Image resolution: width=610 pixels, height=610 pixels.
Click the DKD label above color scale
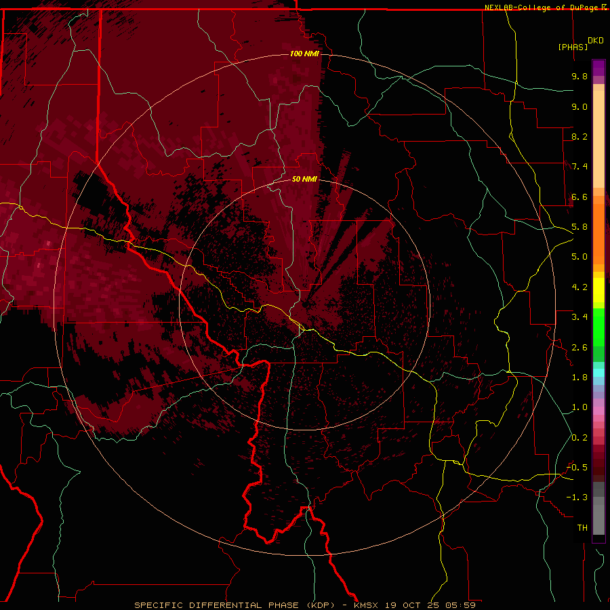596,41
